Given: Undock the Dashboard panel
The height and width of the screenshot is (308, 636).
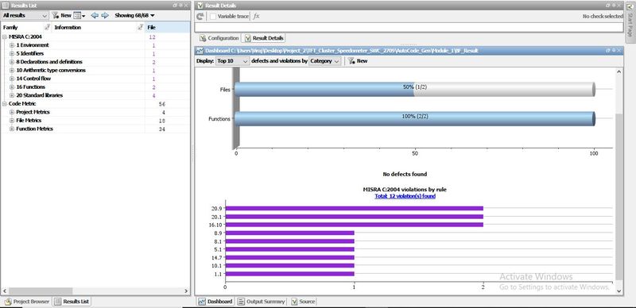Looking at the screenshot, I should [608, 51].
